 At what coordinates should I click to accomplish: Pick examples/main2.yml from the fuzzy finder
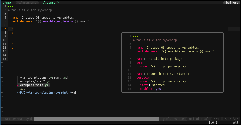pyautogui.click(x=36, y=81)
